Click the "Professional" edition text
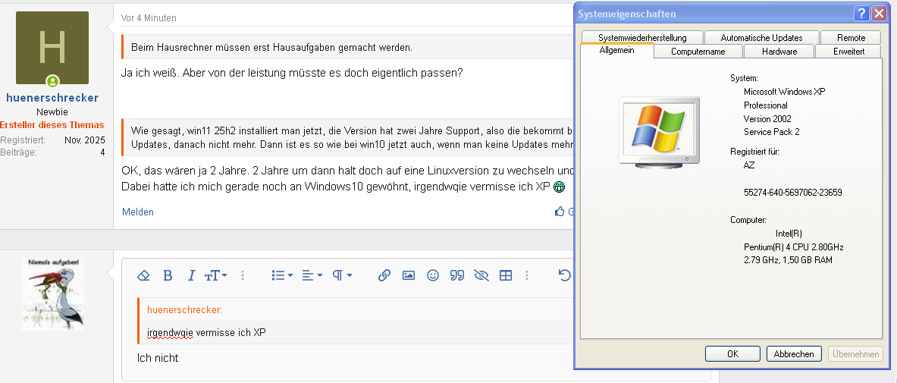The image size is (897, 383). (x=765, y=105)
